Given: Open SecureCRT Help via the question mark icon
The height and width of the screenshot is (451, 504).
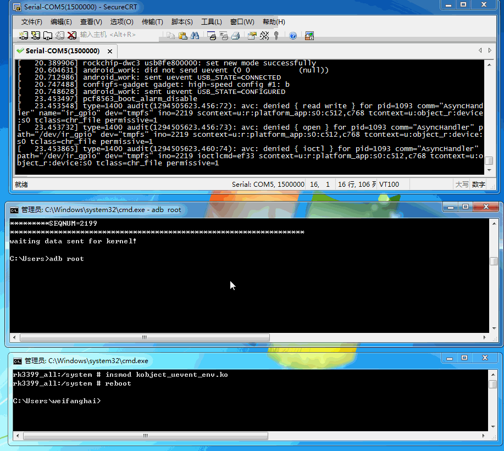Looking at the screenshot, I should pyautogui.click(x=293, y=35).
